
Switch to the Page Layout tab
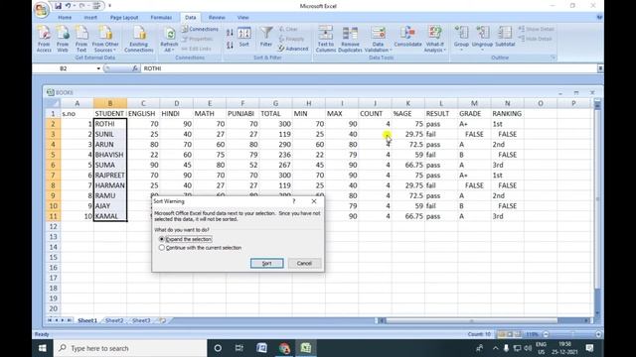124,18
